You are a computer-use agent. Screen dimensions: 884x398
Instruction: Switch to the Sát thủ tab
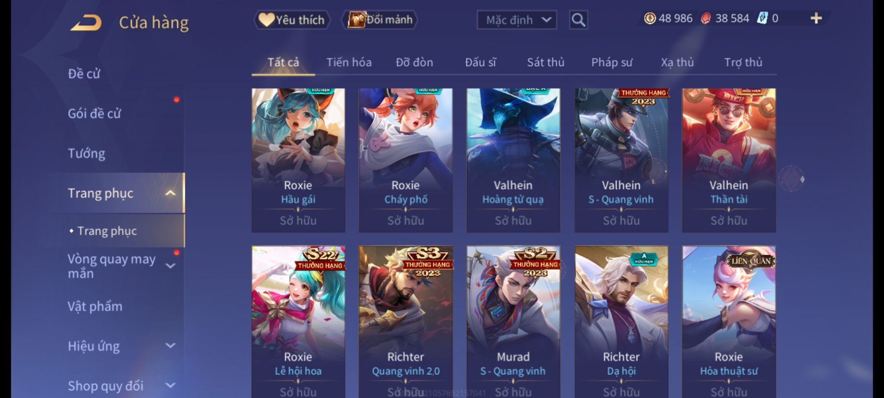pos(546,62)
